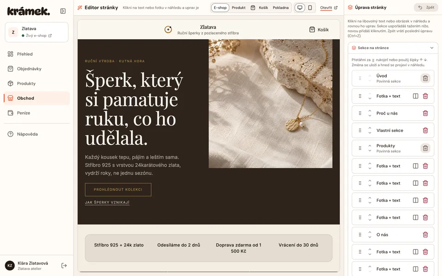The height and width of the screenshot is (276, 442).
Task: Select the Proč u nás row
Action: click(x=393, y=113)
